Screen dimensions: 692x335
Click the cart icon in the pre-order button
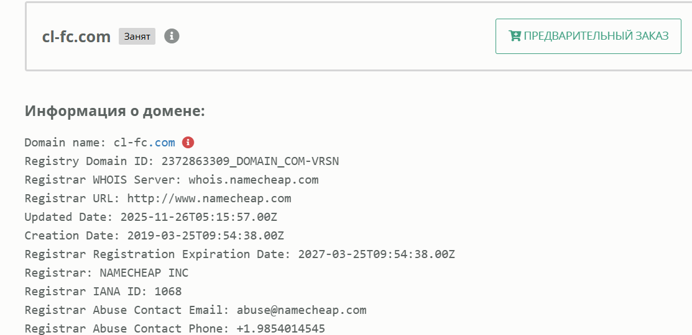[x=514, y=36]
